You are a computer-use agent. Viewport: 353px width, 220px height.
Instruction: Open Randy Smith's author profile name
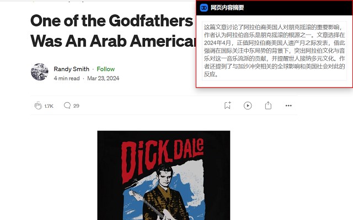(71, 69)
